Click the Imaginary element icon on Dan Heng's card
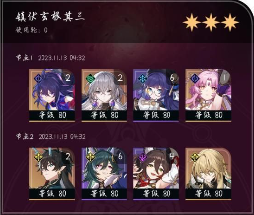Screen dimensions: 254x215 click(x=38, y=157)
